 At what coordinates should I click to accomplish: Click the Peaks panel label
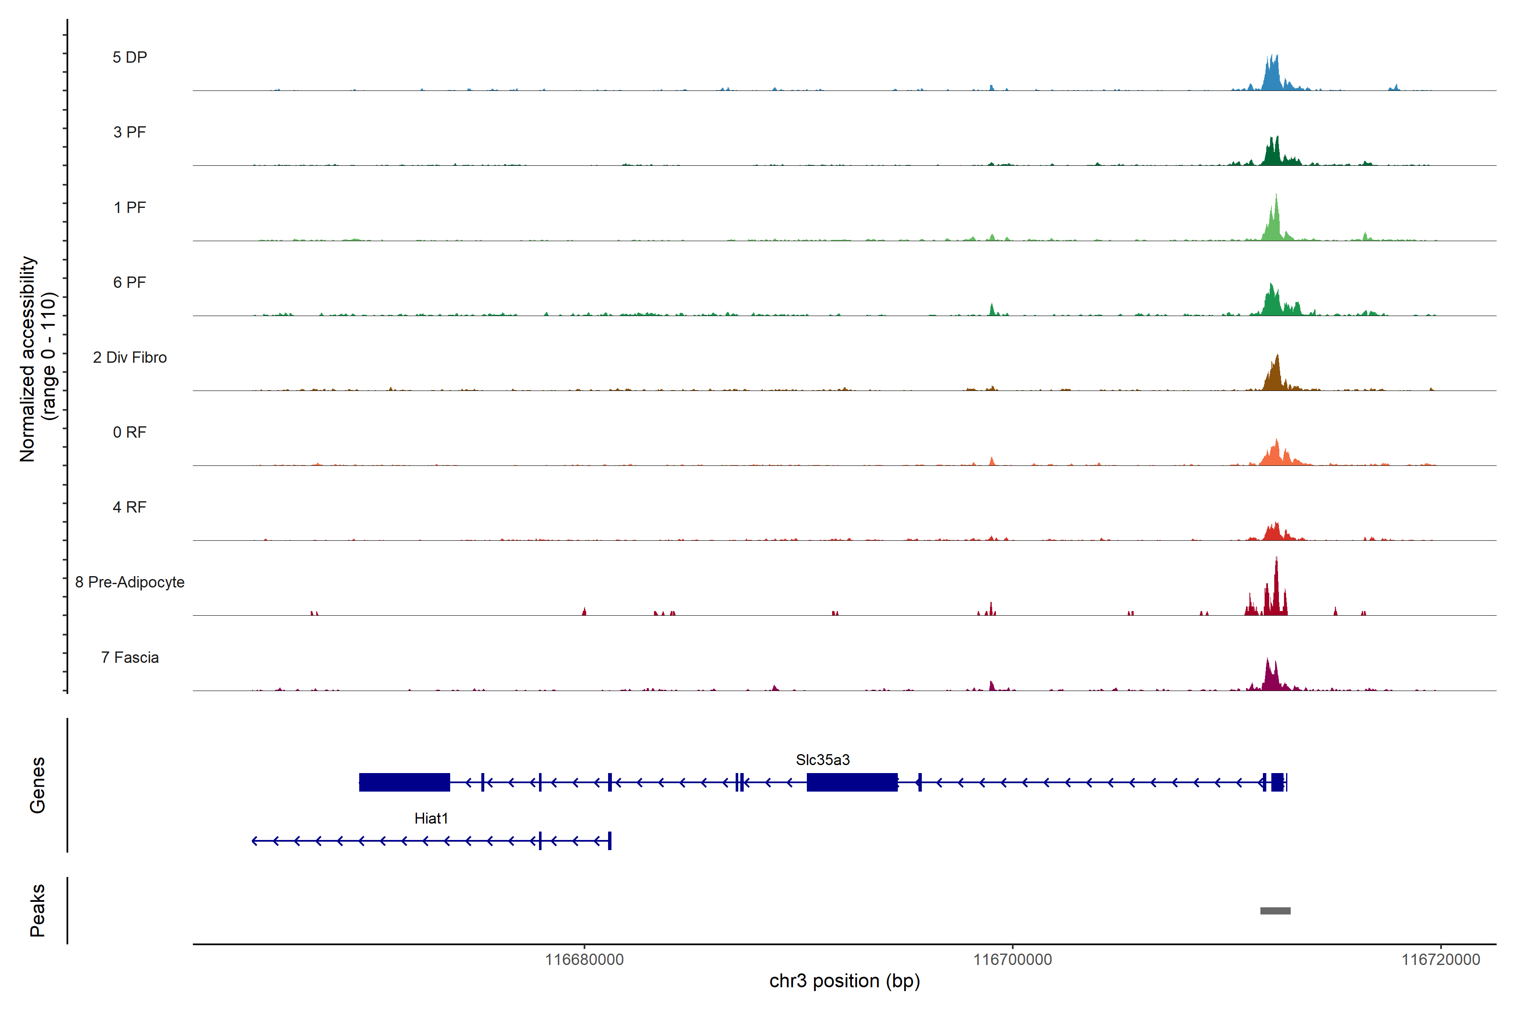click(37, 910)
